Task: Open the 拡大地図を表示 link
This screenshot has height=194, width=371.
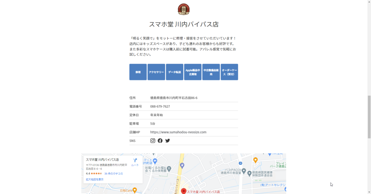Action: pos(95,179)
